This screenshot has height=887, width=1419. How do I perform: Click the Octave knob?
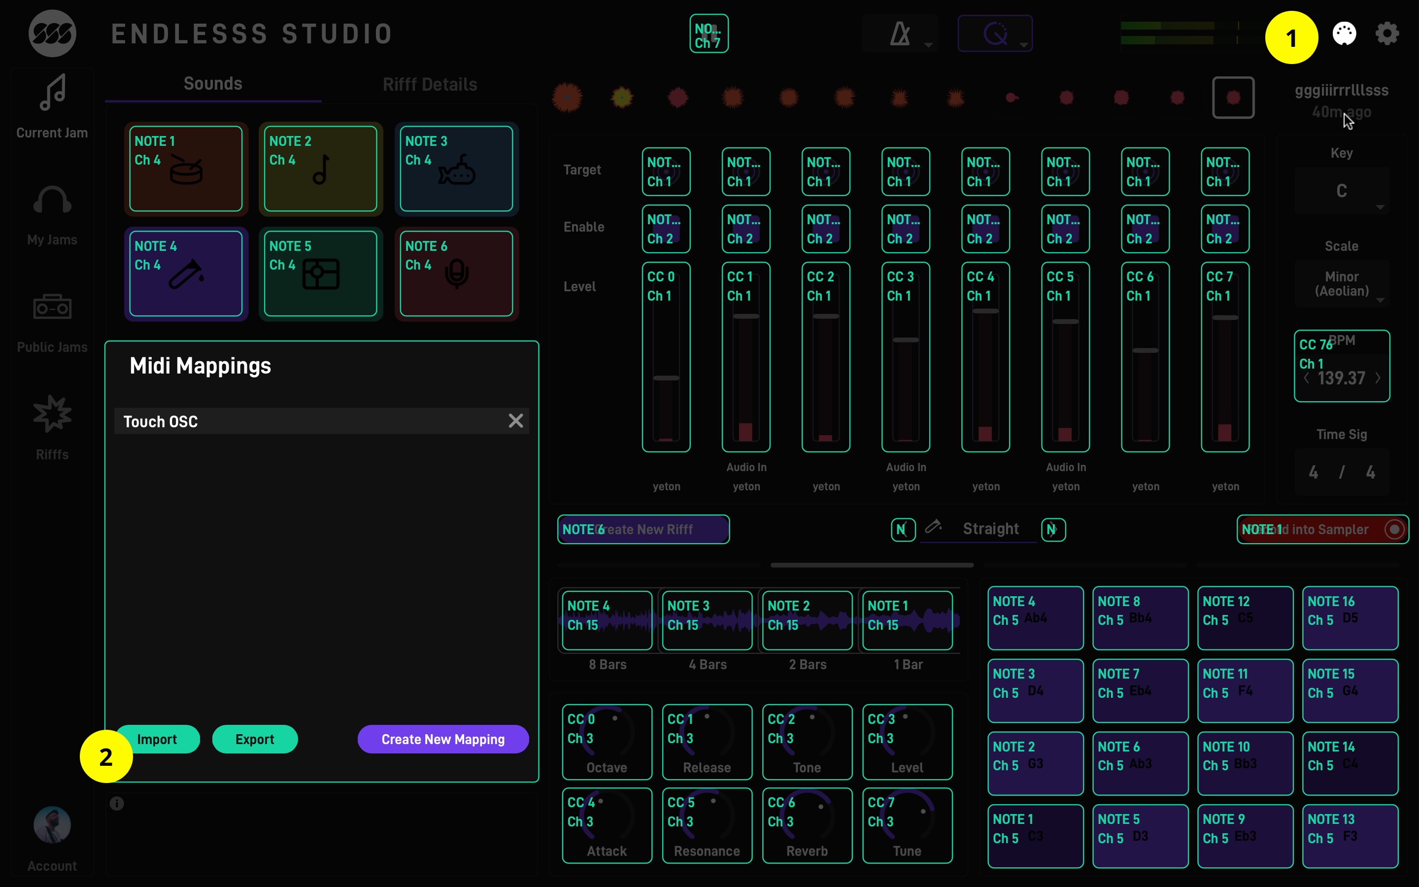(607, 742)
